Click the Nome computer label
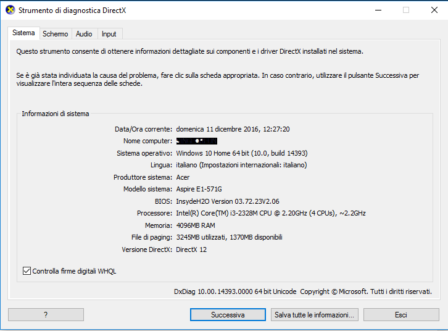This screenshot has width=448, height=331. pyautogui.click(x=147, y=141)
